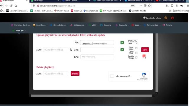Bookmark this page with the star icon
The width and height of the screenshot is (189, 106).
tap(149, 6)
